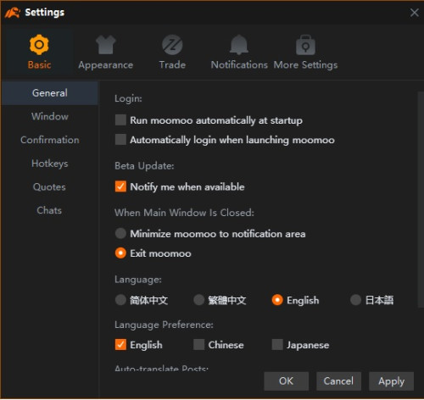424x400 pixels.
Task: Close the Settings dialog
Action: [x=414, y=13]
